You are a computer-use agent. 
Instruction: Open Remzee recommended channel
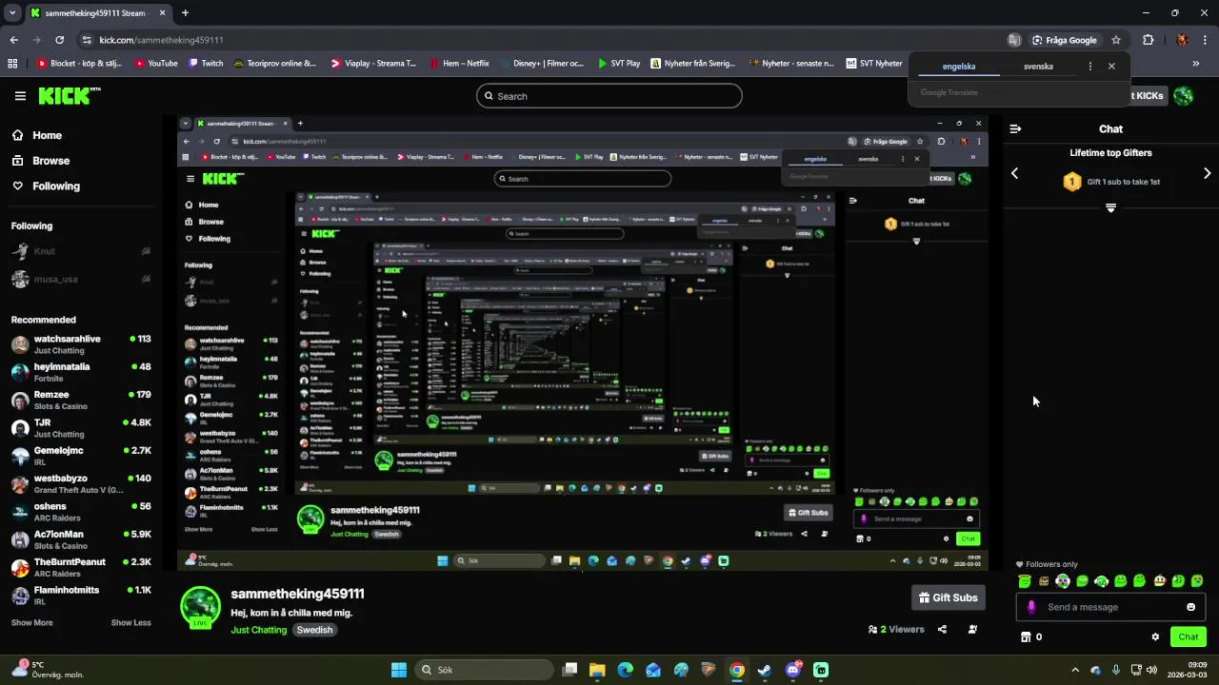[81, 401]
